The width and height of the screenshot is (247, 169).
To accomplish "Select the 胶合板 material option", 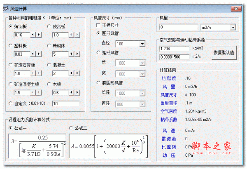I will click(49, 26).
